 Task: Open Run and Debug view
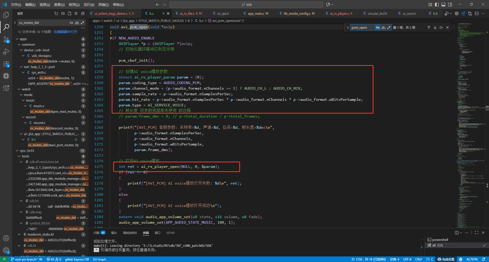pos(6,52)
